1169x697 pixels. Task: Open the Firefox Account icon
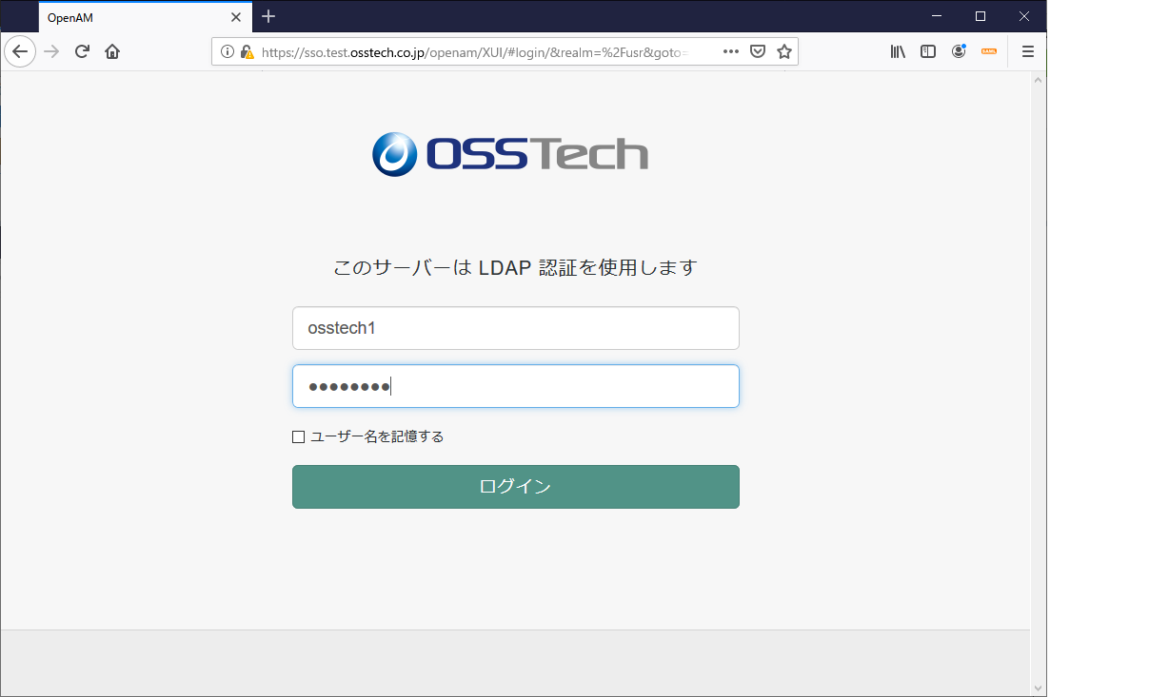(959, 51)
